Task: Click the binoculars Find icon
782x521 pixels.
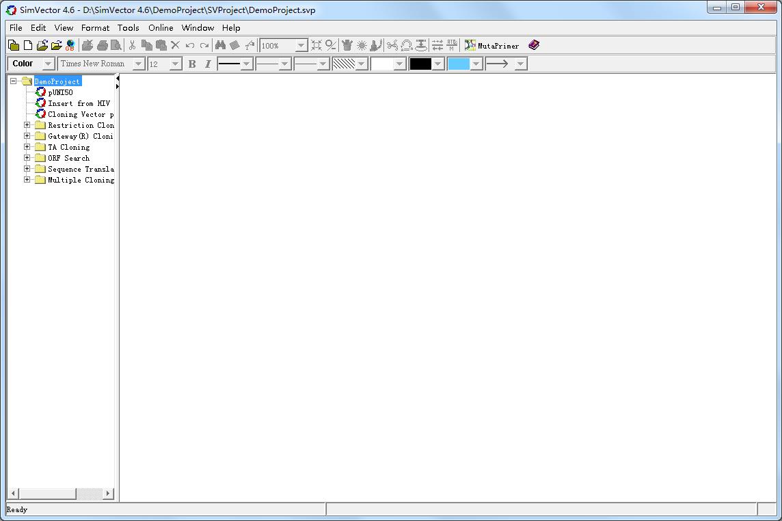Action: [220, 46]
